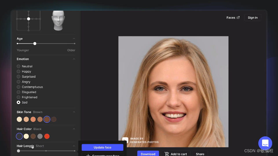The height and width of the screenshot is (156, 278).
Task: Click the Share button
Action: [200, 154]
